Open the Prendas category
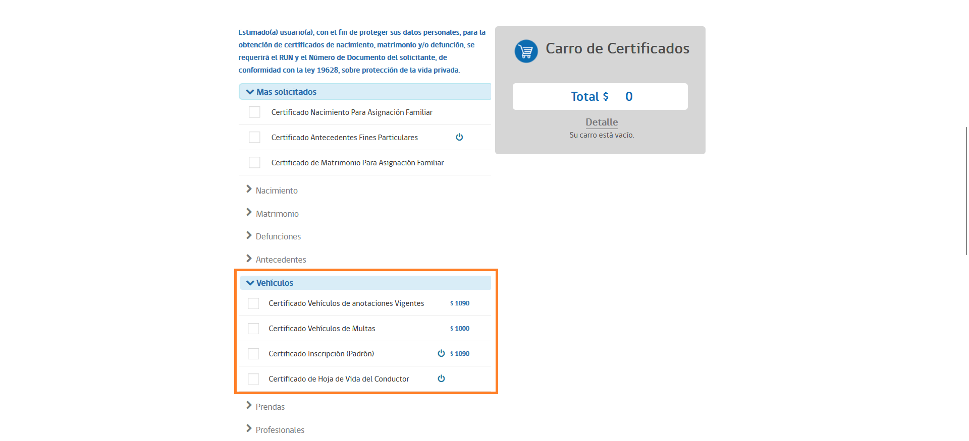 coord(270,407)
